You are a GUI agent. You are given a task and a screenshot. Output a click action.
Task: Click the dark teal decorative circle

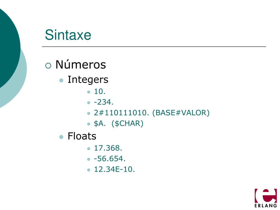(9, 48)
